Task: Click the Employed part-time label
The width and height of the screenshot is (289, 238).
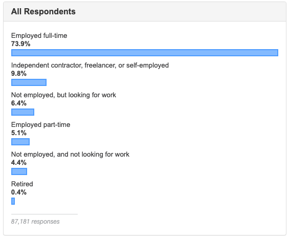Action: [41, 125]
